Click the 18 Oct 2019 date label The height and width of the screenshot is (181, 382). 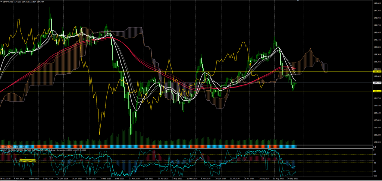pyautogui.click(x=6, y=178)
